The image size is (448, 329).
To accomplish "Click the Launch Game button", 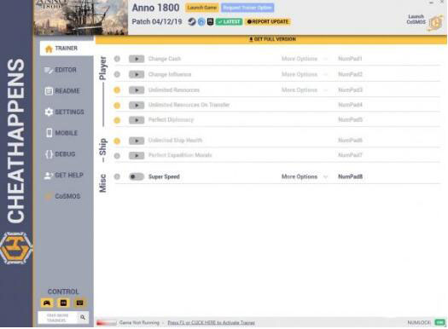I will click(x=202, y=8).
